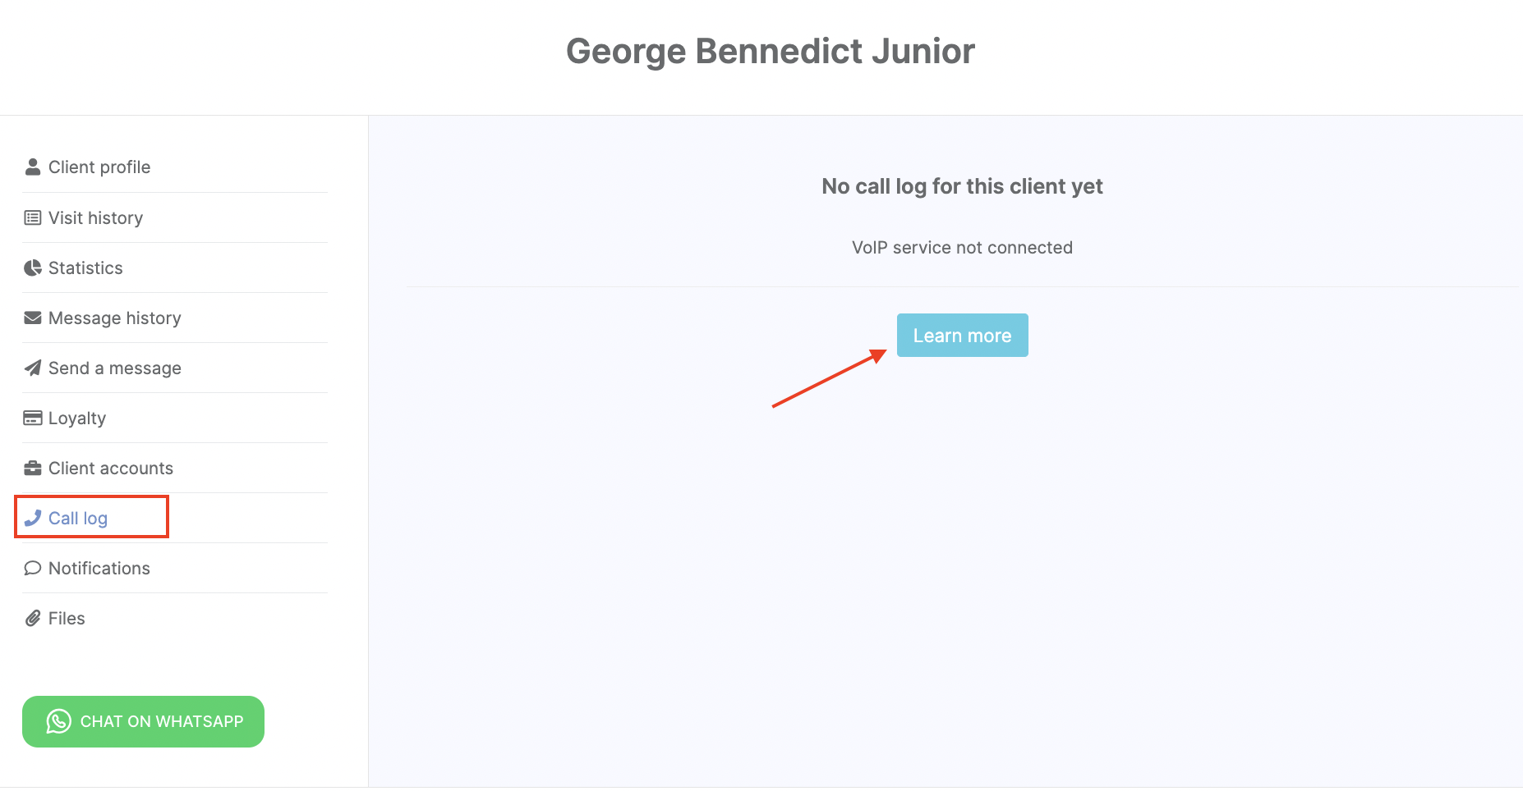Open the Client profile menu item
This screenshot has width=1523, height=791.
(99, 167)
